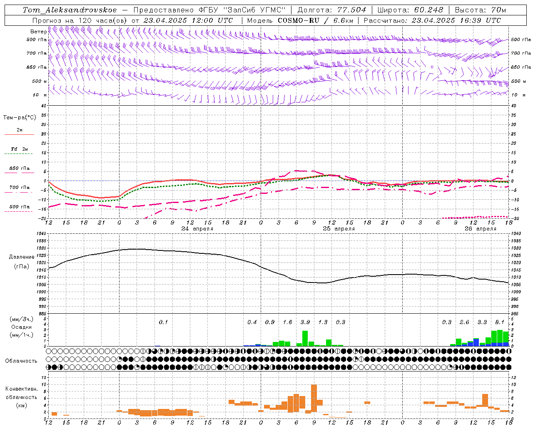Viewport: 533px width, 426px height.
Task: Click the (мм/1ч.) unit label
Action: [22, 335]
